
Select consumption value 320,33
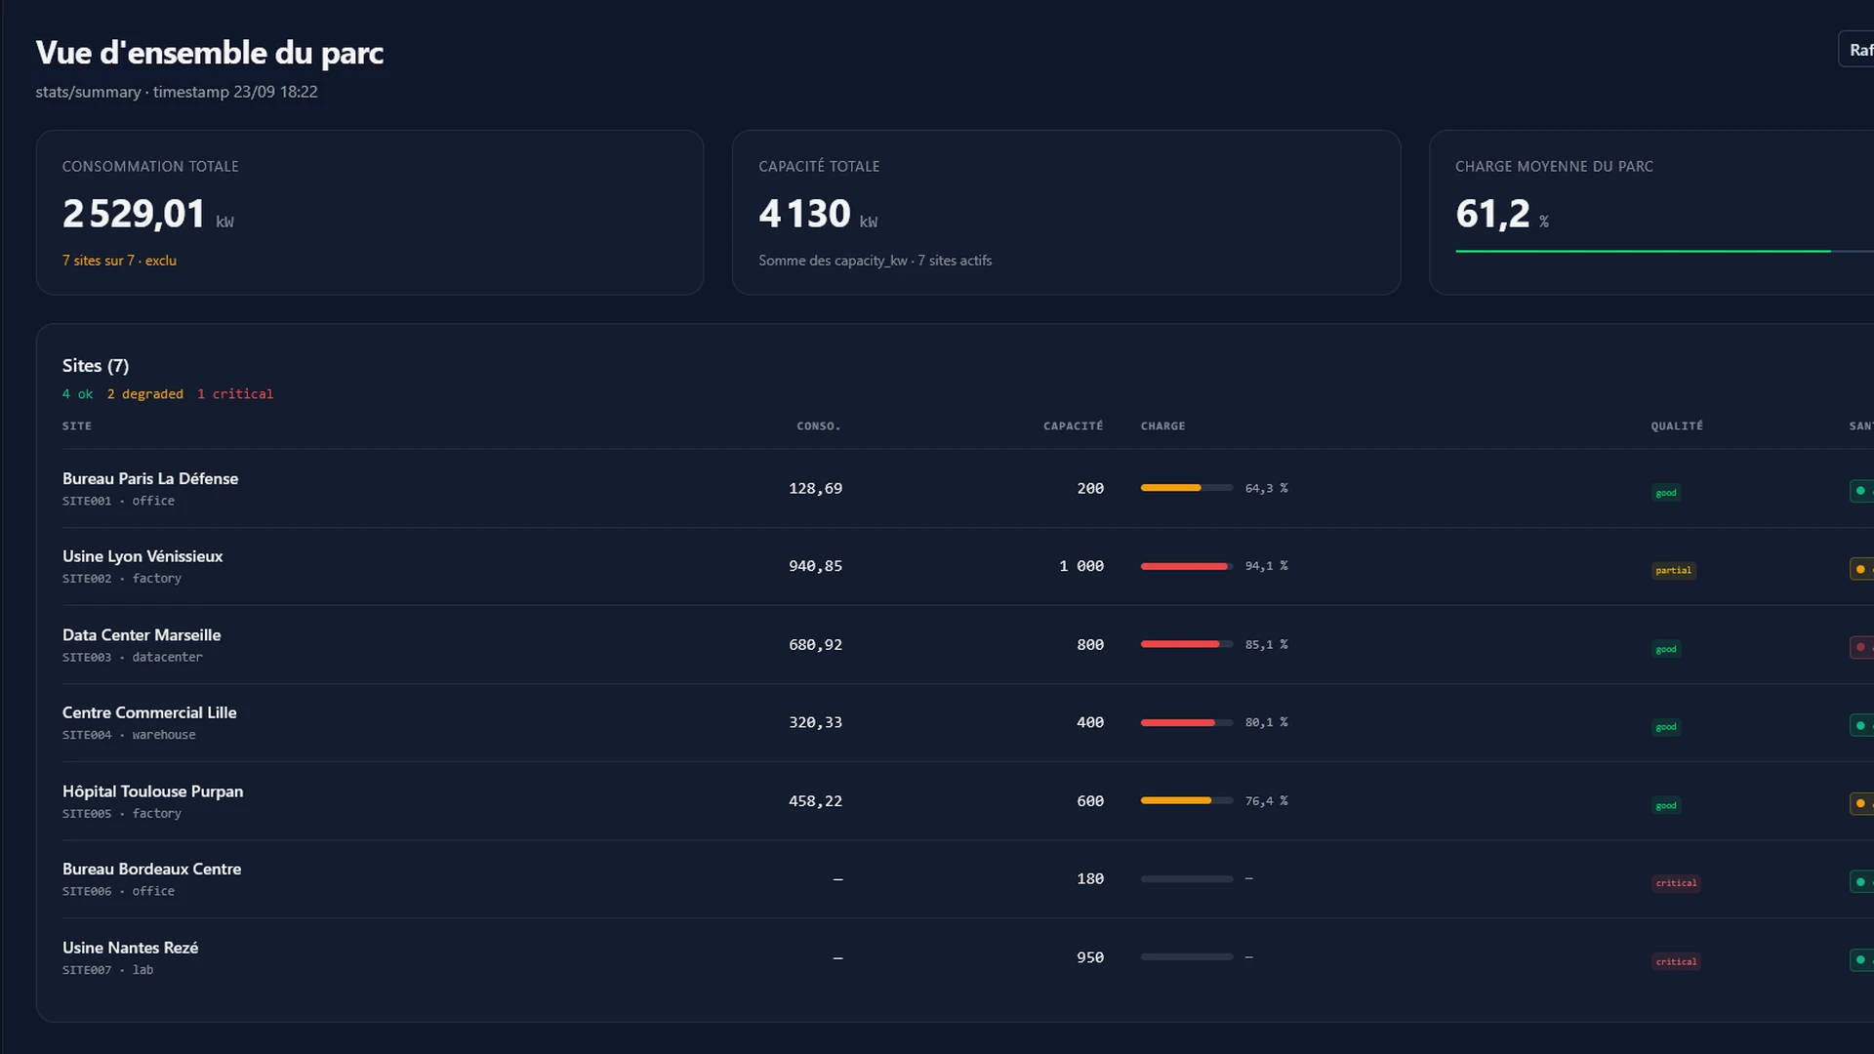point(815,723)
